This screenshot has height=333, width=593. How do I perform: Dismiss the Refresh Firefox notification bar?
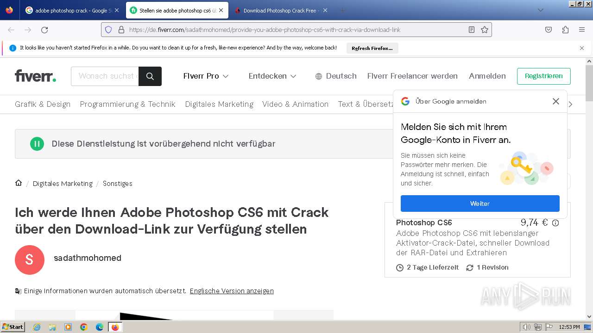coord(582,48)
